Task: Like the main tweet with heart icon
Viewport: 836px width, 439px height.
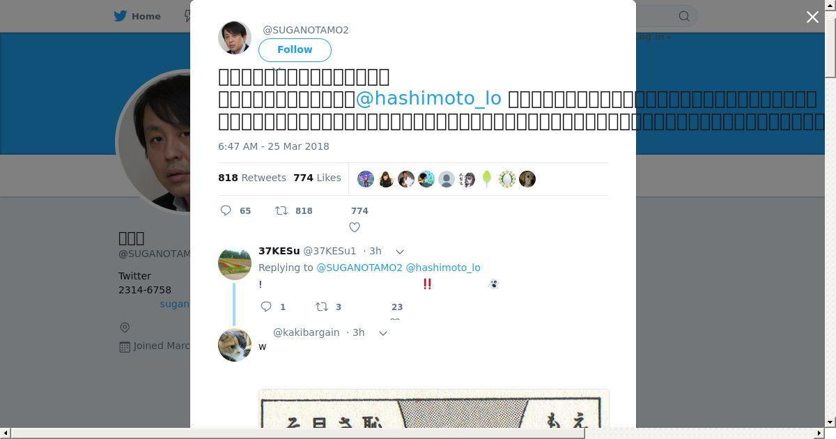Action: 355,227
